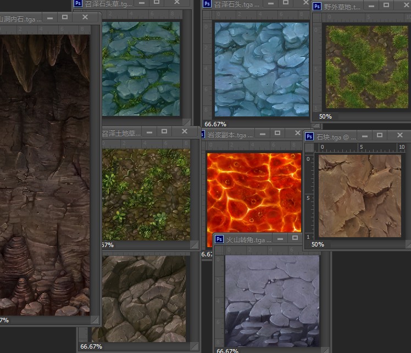The height and width of the screenshot is (353, 411).
Task: Click the Ps icon of 石块.tga window
Action: [x=309, y=137]
